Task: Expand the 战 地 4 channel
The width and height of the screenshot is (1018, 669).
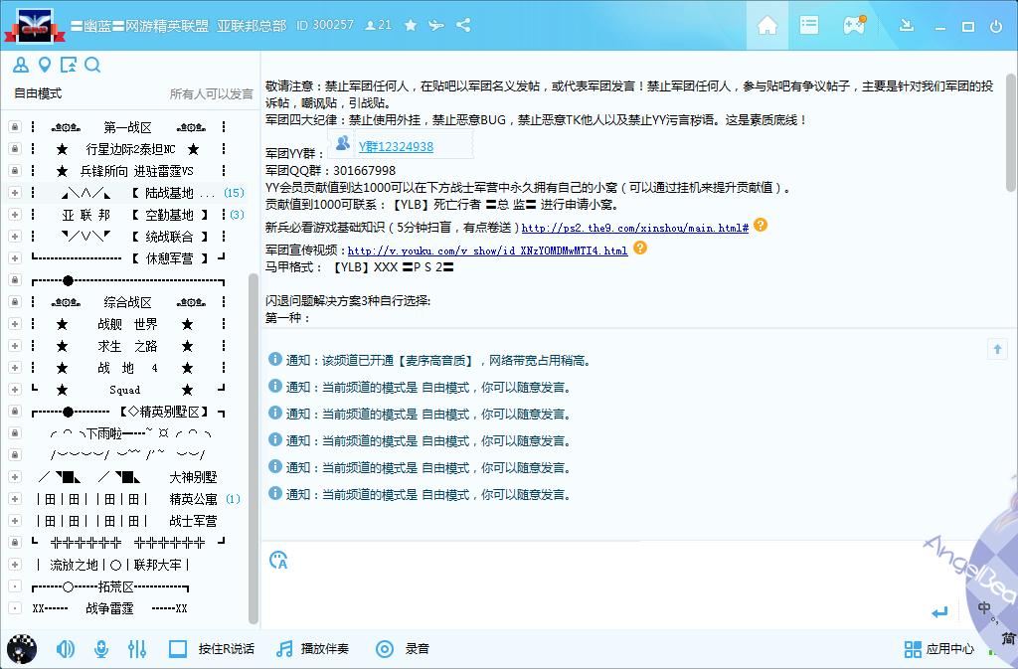Action: (x=14, y=368)
